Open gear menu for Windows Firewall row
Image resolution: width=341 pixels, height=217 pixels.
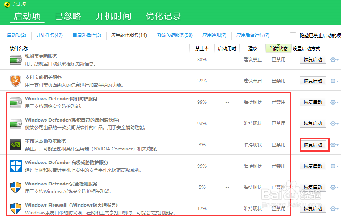[x=334, y=209]
